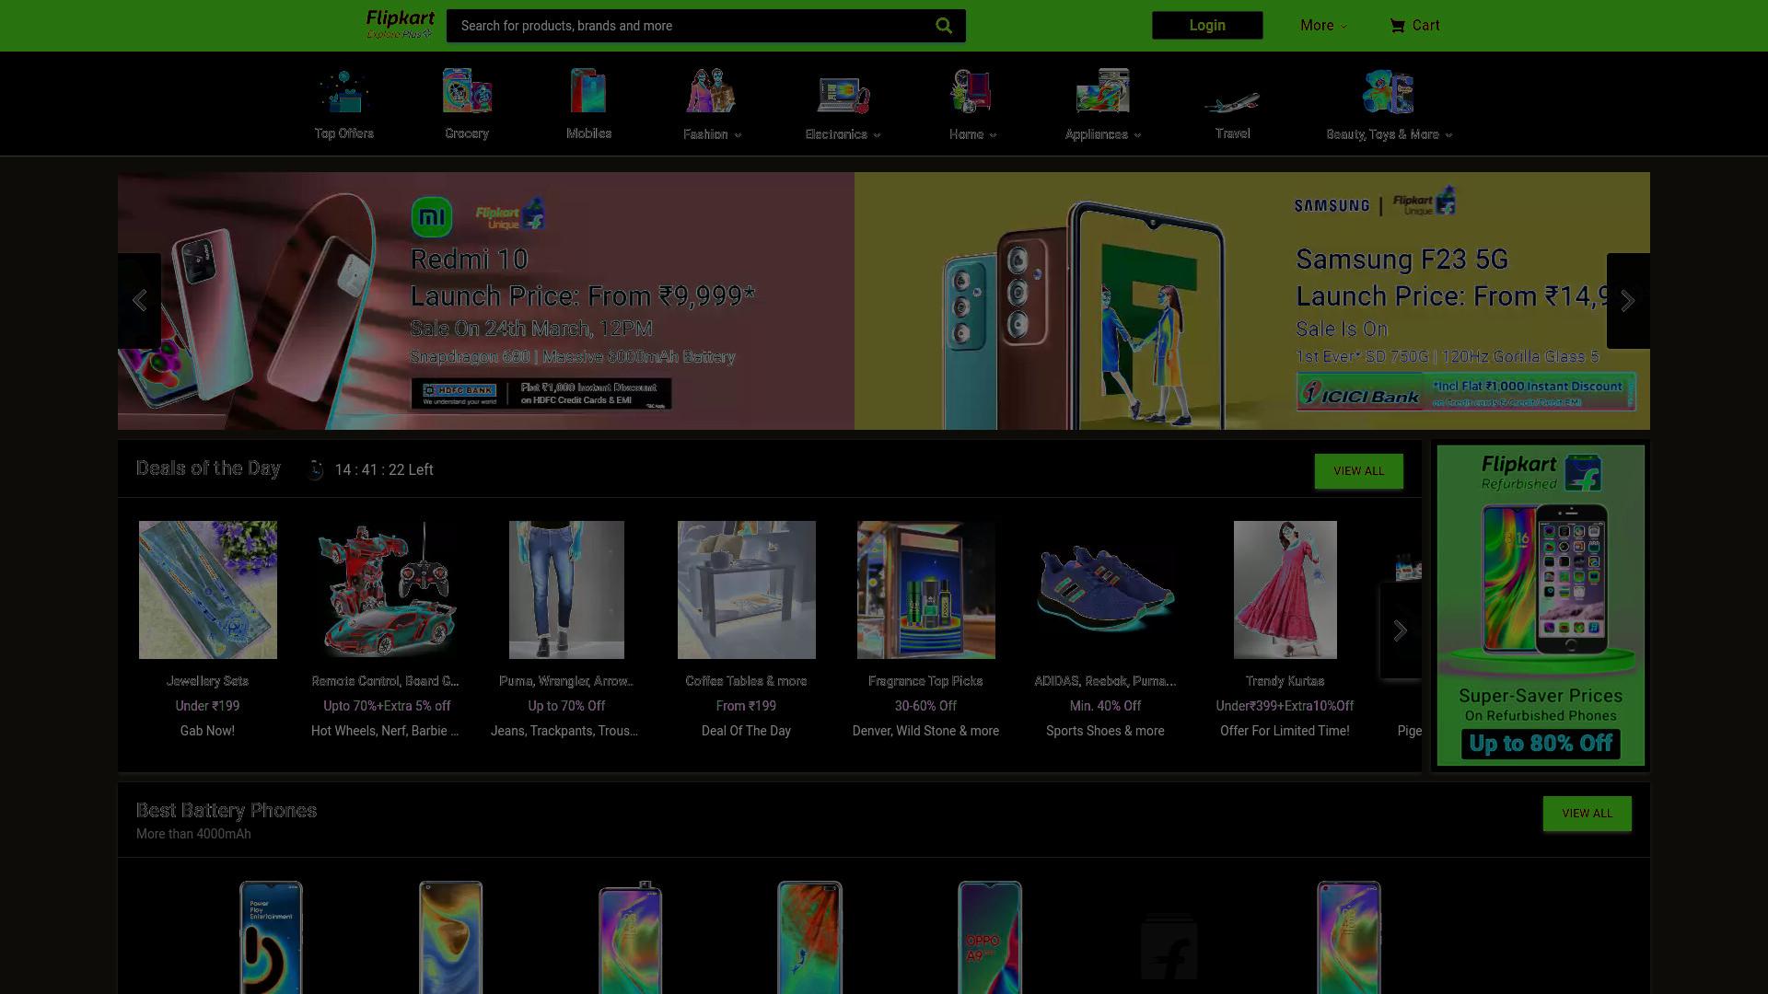
Task: View all Best Battery Phones
Action: 1588,814
